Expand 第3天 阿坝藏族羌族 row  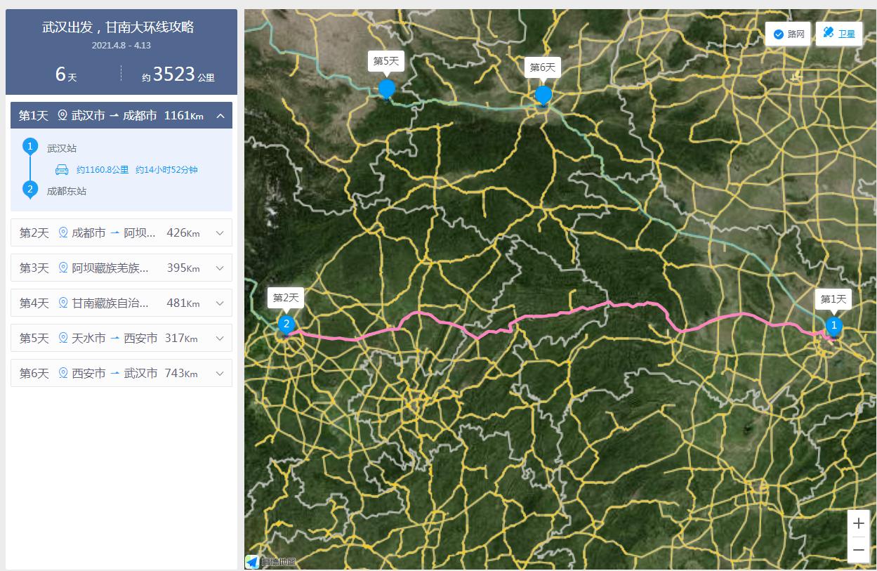pos(121,268)
